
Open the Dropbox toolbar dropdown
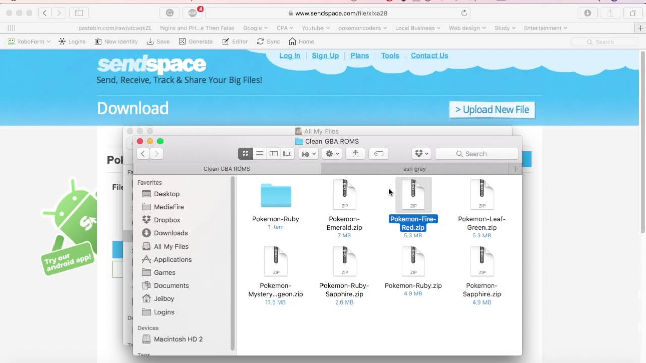(x=421, y=154)
